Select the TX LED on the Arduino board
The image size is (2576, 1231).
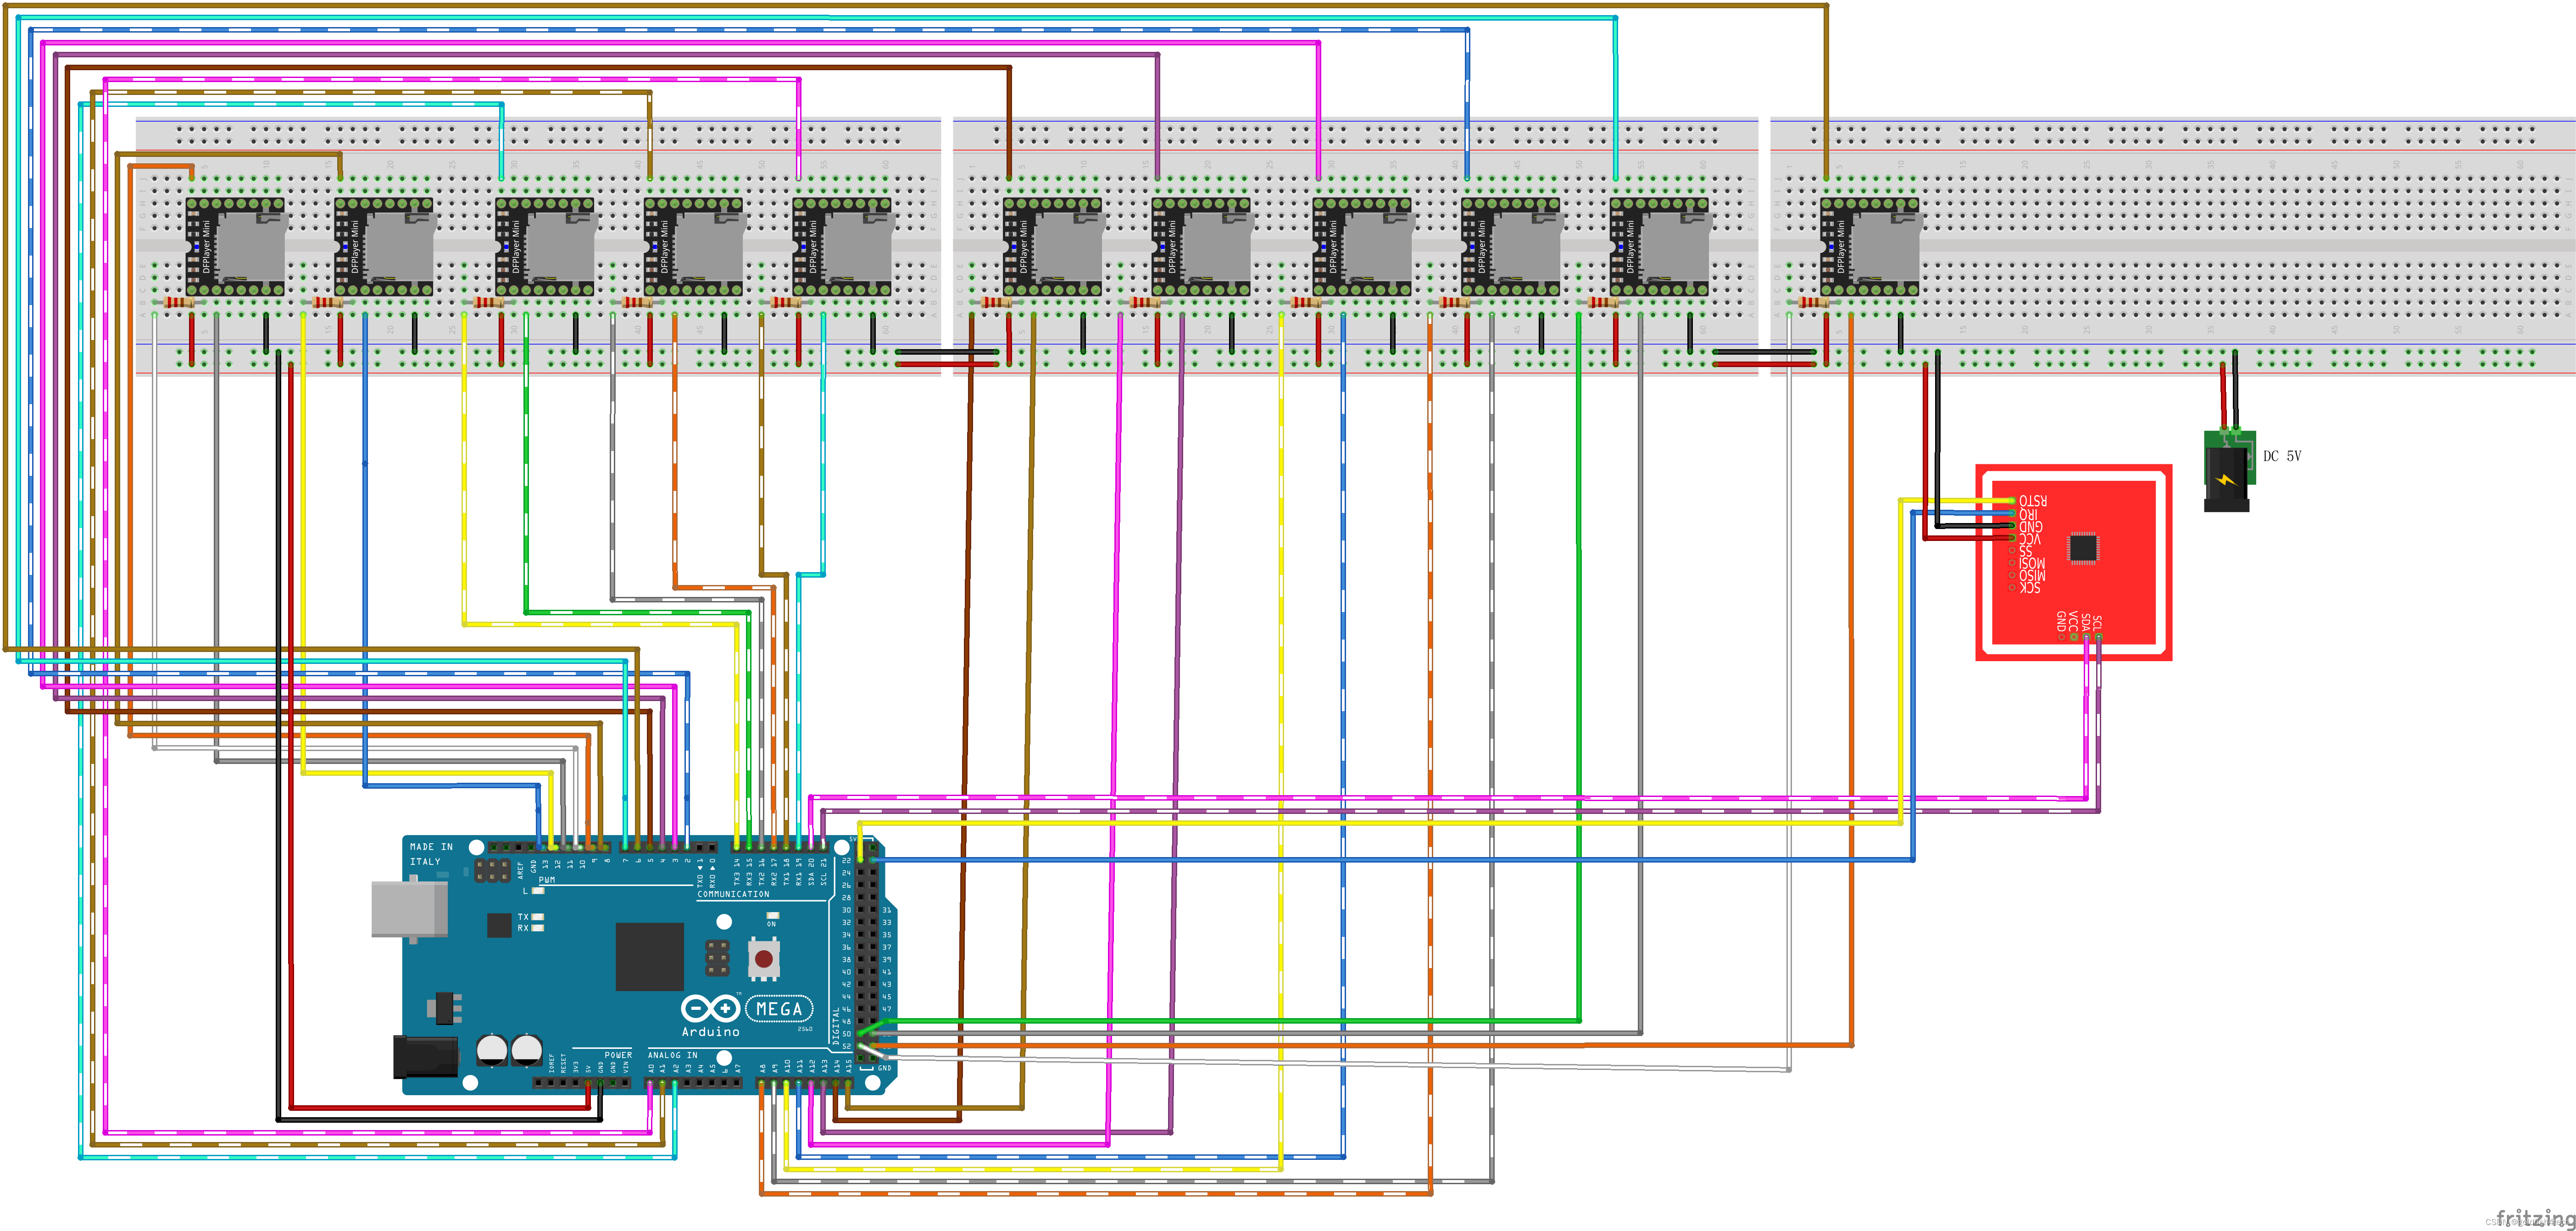coord(538,918)
